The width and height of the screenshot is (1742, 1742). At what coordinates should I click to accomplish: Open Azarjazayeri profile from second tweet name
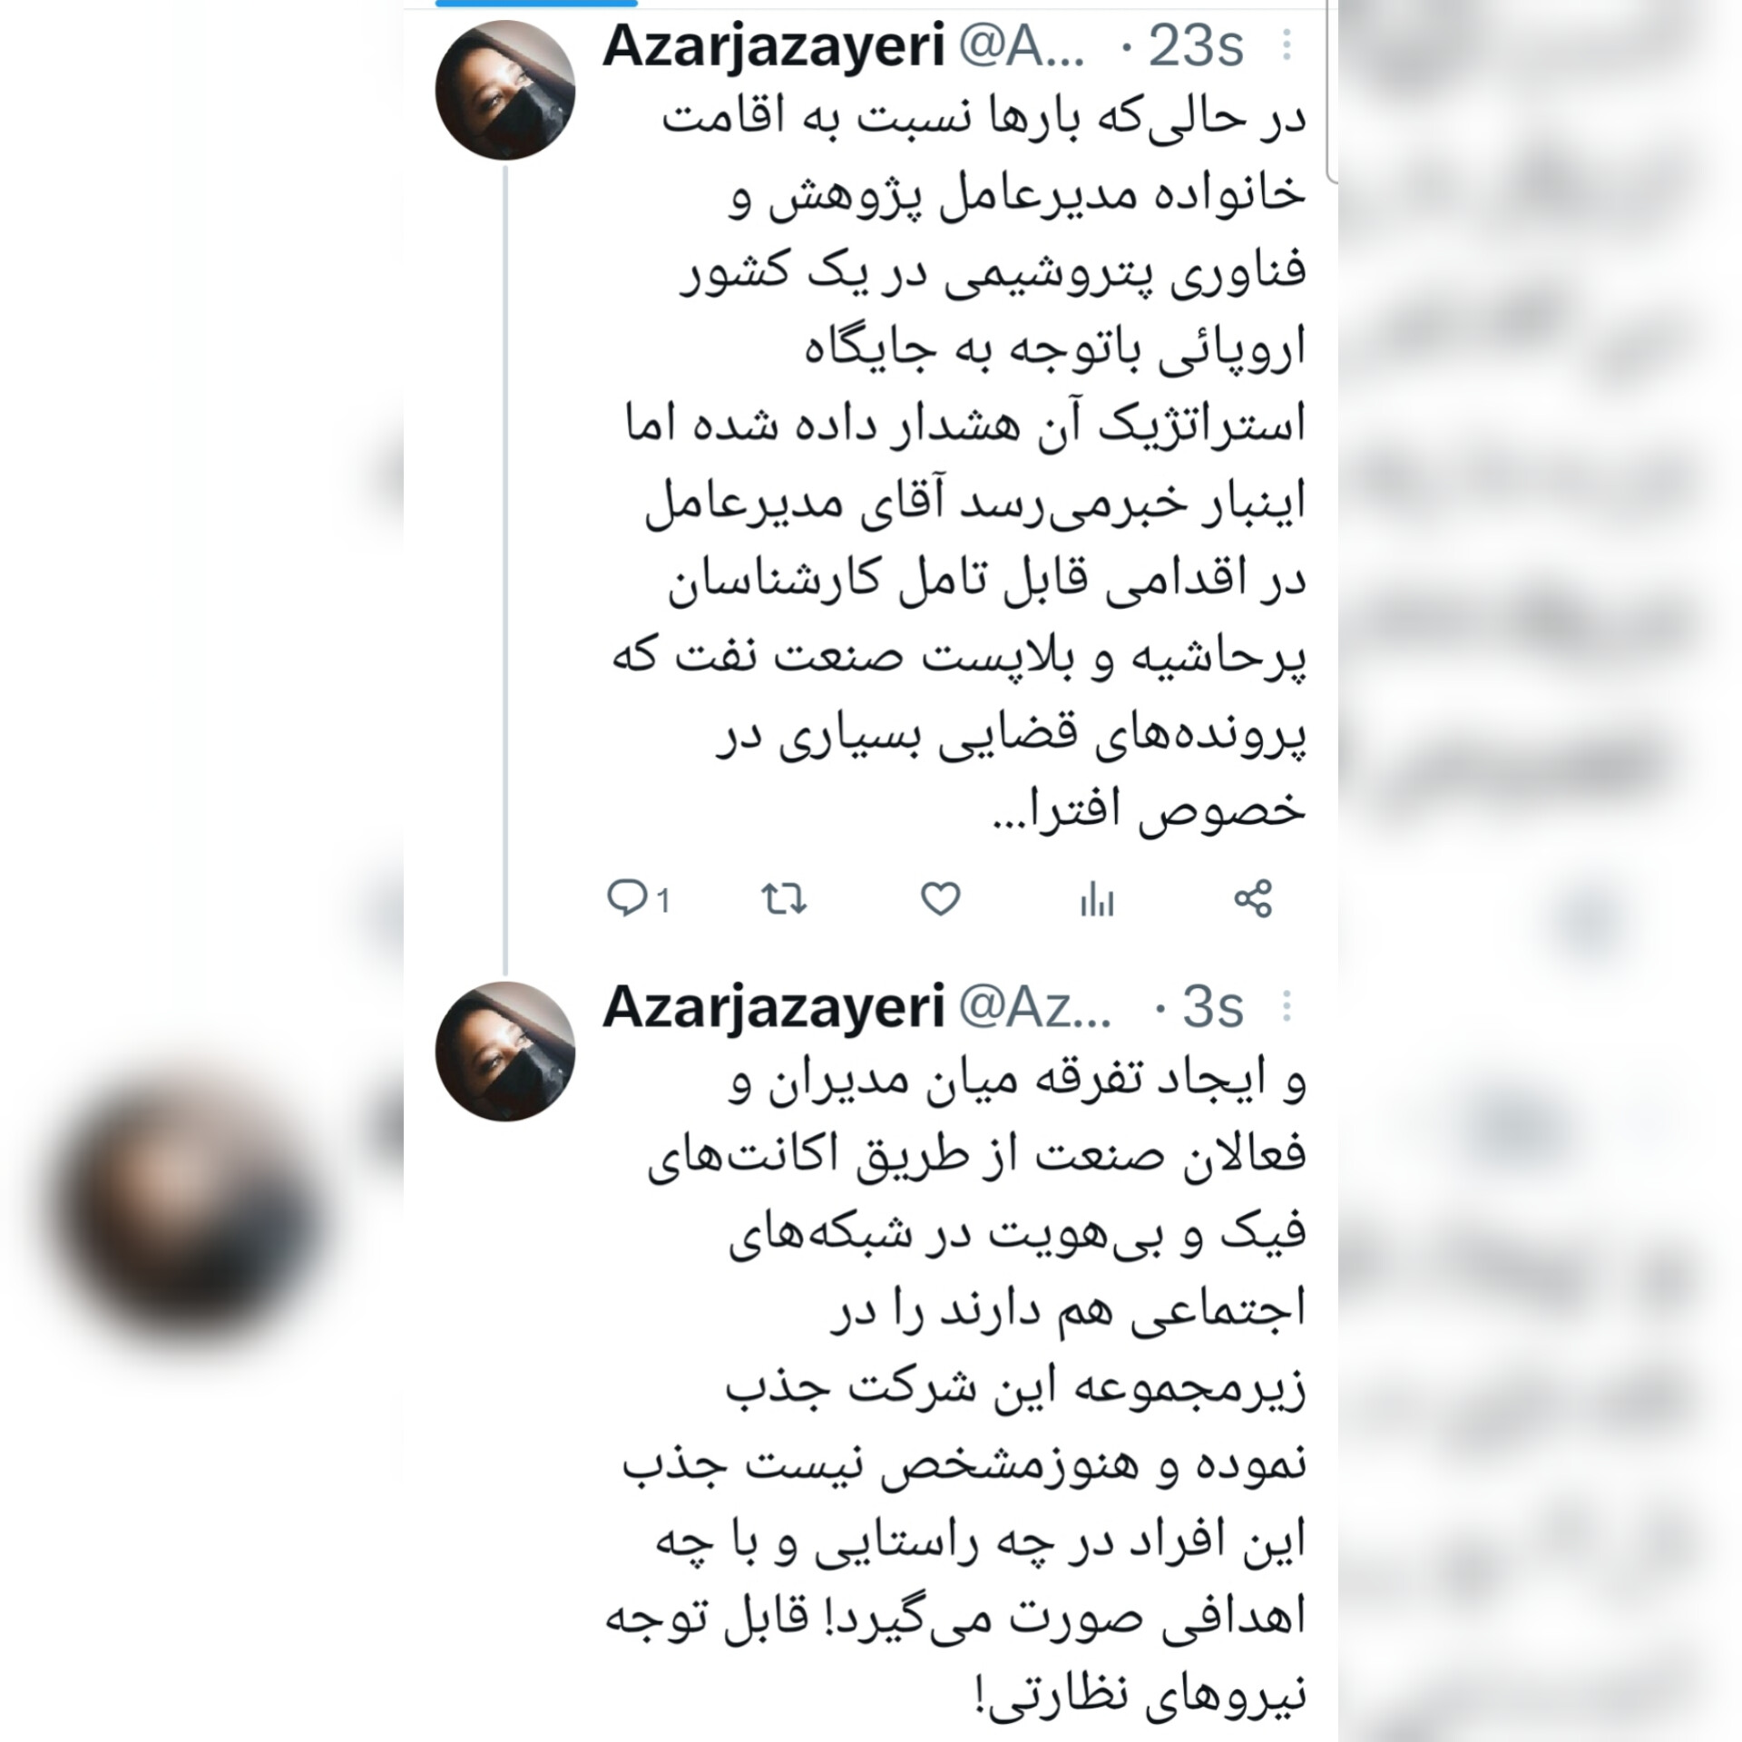(774, 1008)
